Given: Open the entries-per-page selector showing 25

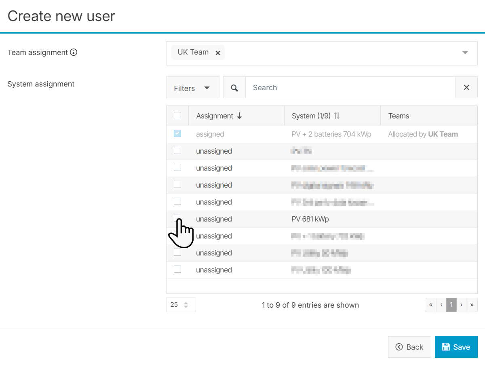Looking at the screenshot, I should 181,305.
